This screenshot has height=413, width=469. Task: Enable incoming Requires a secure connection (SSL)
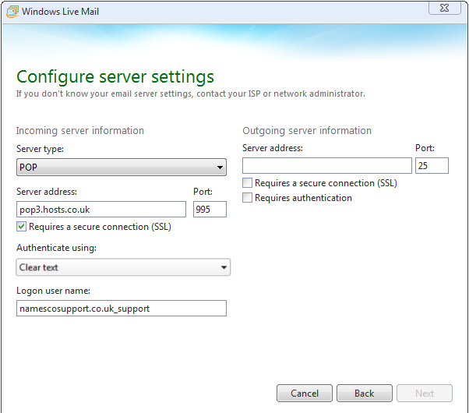pos(22,227)
